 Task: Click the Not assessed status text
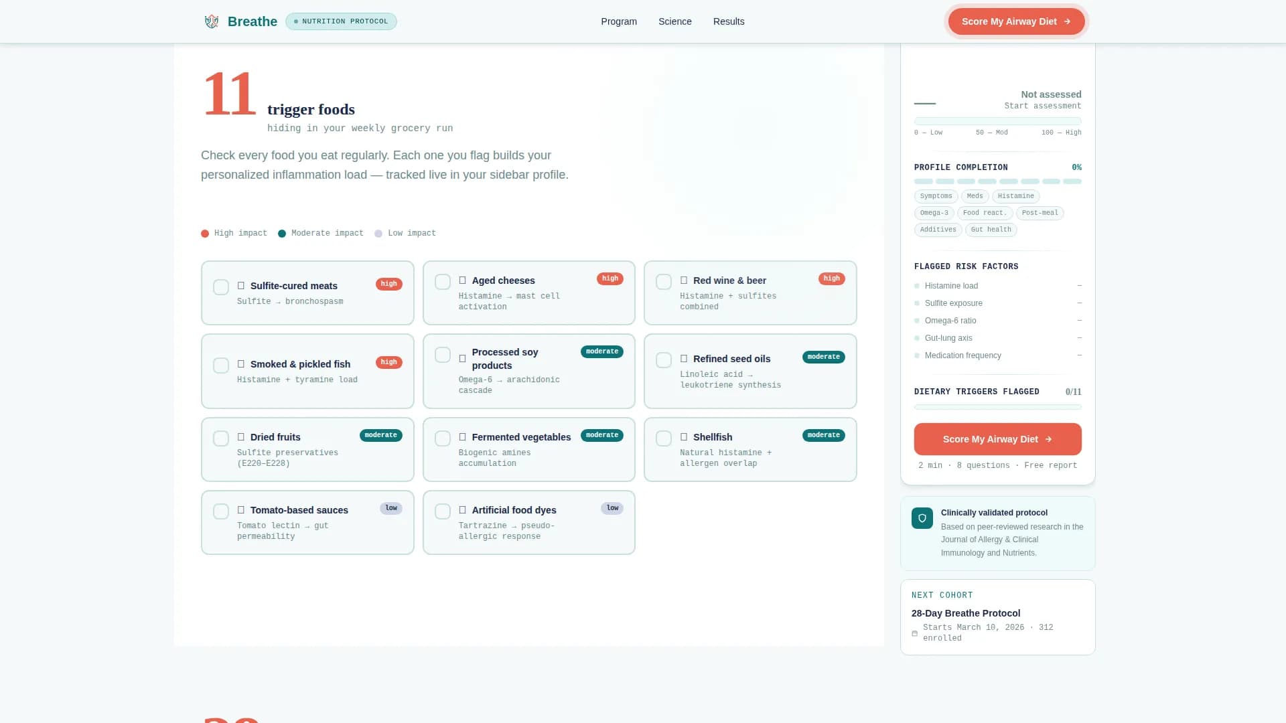(x=1051, y=94)
